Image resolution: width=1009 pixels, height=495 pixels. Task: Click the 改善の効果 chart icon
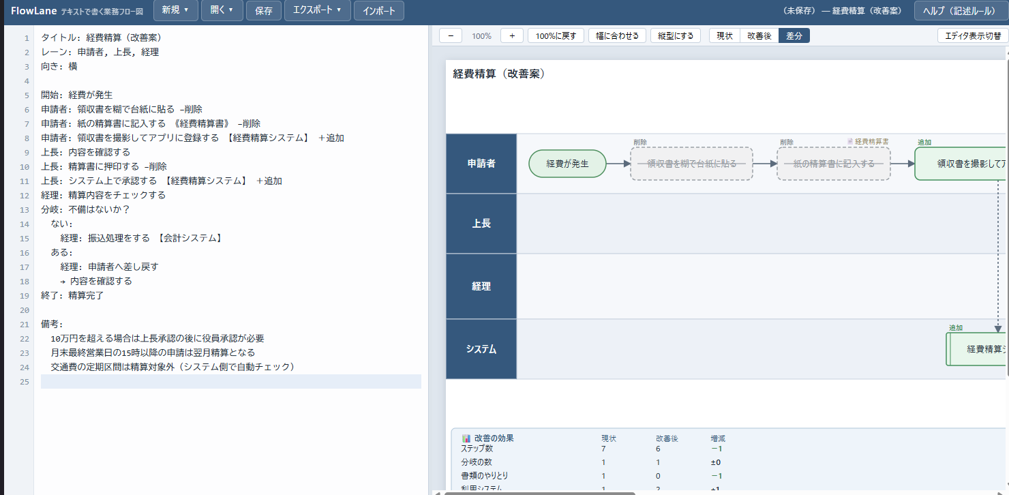[x=466, y=438]
